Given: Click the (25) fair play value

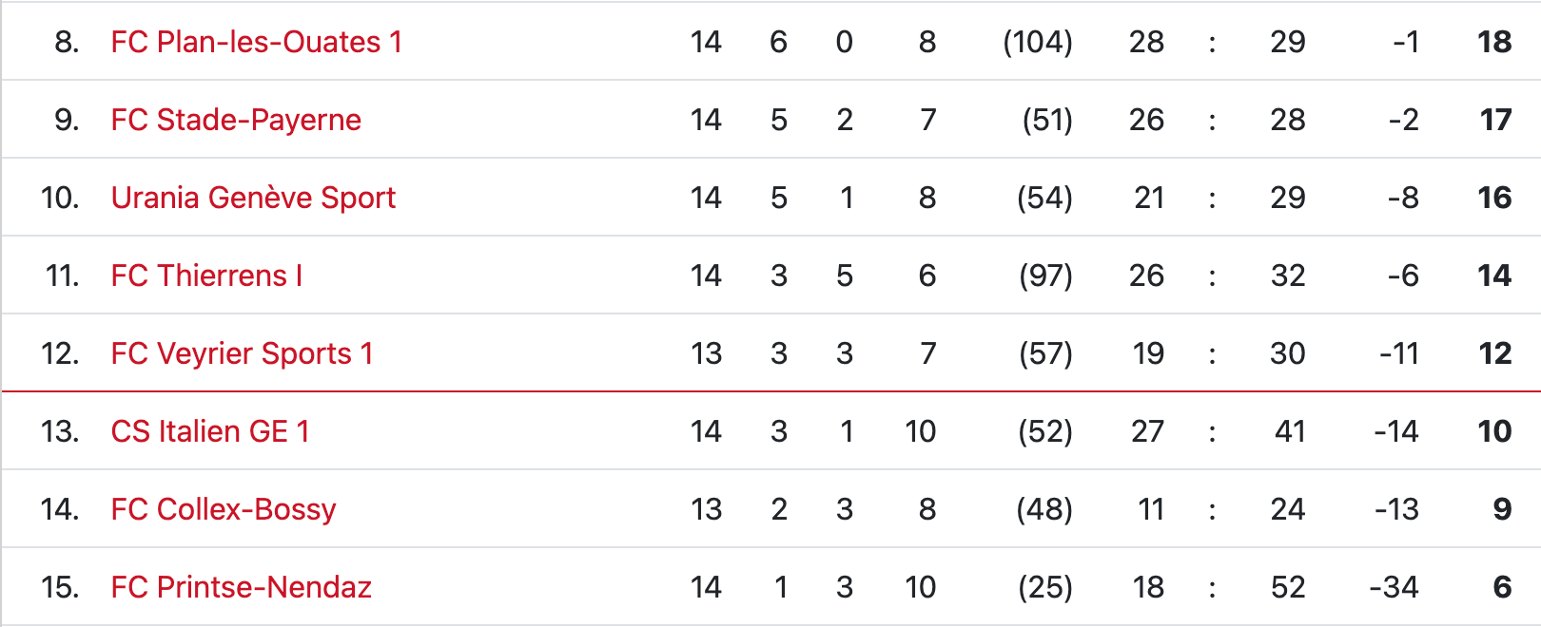Looking at the screenshot, I should [1045, 587].
